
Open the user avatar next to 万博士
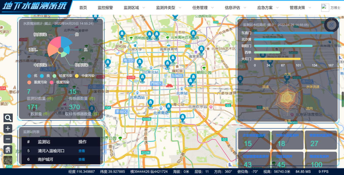[325, 8]
